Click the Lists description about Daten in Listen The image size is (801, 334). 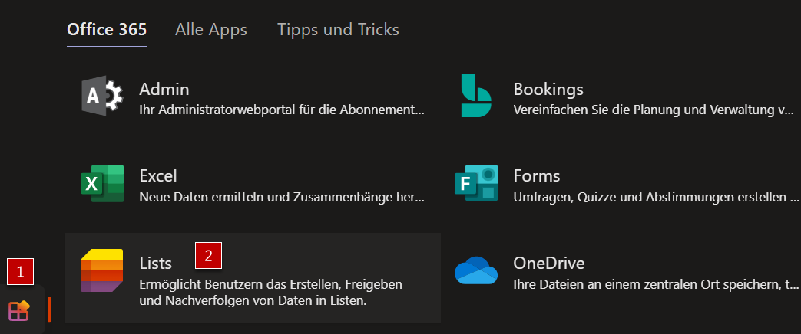[x=271, y=292]
